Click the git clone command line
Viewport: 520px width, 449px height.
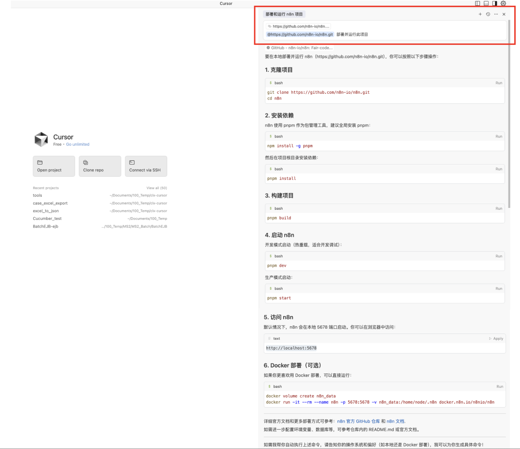point(318,92)
